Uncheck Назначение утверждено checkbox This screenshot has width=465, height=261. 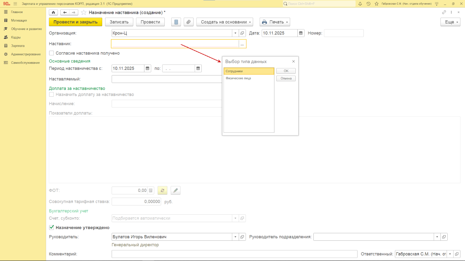point(51,228)
